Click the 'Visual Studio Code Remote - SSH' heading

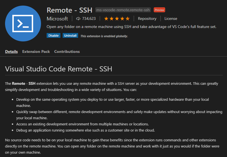click(59, 69)
